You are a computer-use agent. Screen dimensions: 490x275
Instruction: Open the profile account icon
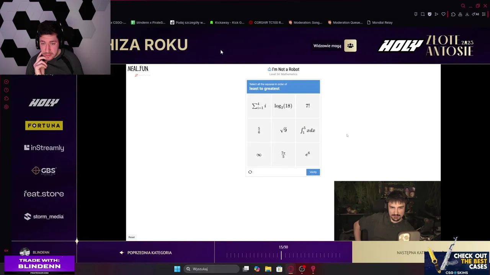coord(460,14)
